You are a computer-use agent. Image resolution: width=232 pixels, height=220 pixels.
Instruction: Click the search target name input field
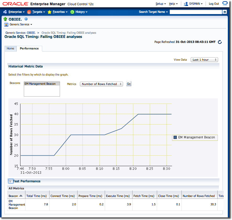pos(196,12)
